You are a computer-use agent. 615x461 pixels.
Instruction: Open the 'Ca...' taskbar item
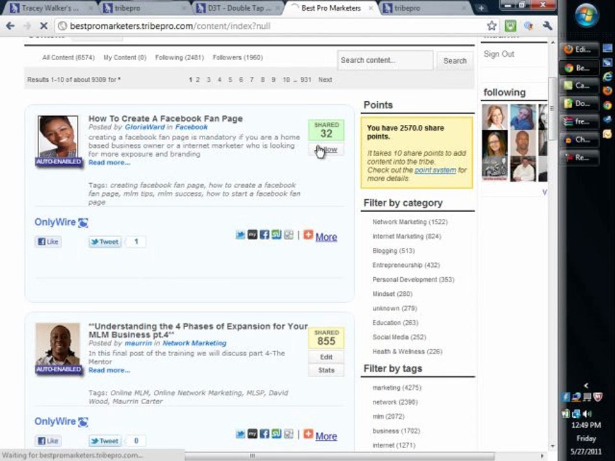tap(579, 85)
